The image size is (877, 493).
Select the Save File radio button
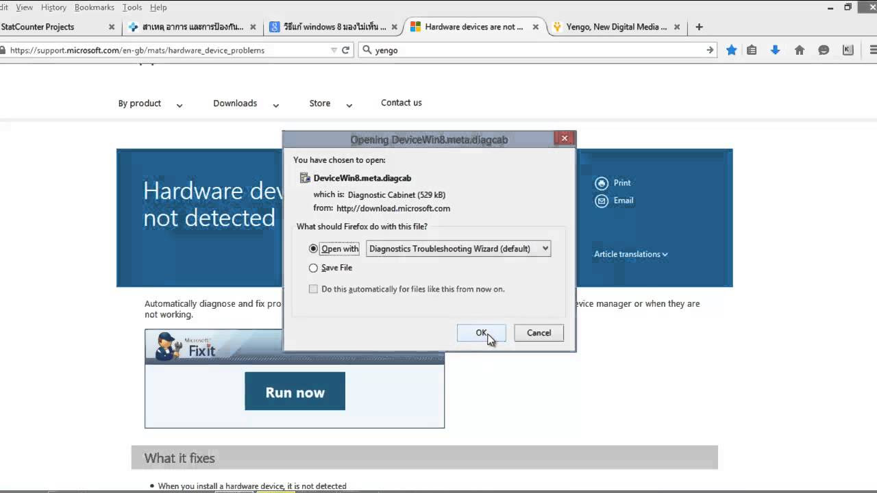coord(313,268)
